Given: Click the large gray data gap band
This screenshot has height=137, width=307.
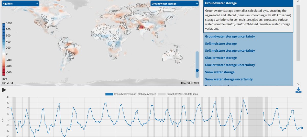Looking at the screenshot, I should click(256, 117).
